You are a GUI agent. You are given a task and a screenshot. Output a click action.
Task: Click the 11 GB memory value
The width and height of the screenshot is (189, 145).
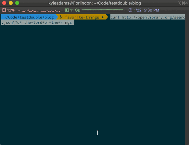(x=75, y=10)
